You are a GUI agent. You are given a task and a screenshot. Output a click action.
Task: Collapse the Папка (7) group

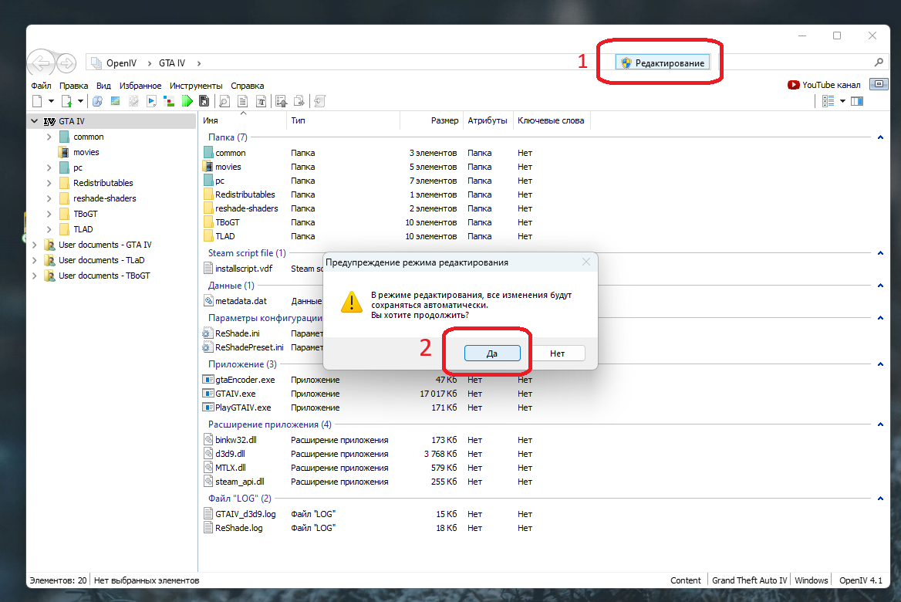(880, 137)
